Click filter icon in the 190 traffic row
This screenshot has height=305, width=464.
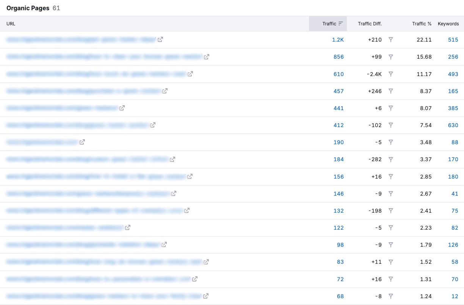[391, 142]
